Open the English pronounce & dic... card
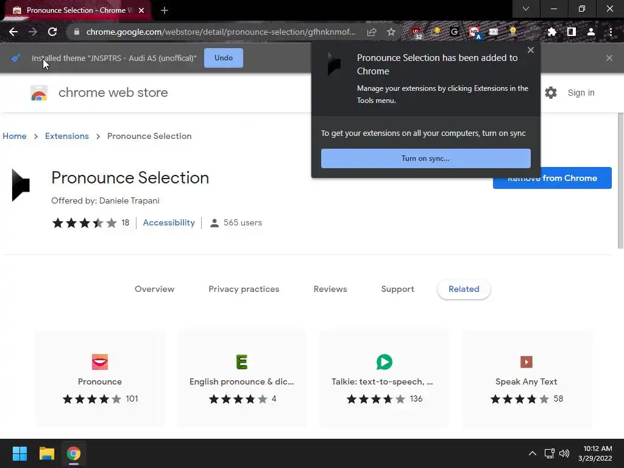624x468 pixels. pyautogui.click(x=241, y=378)
